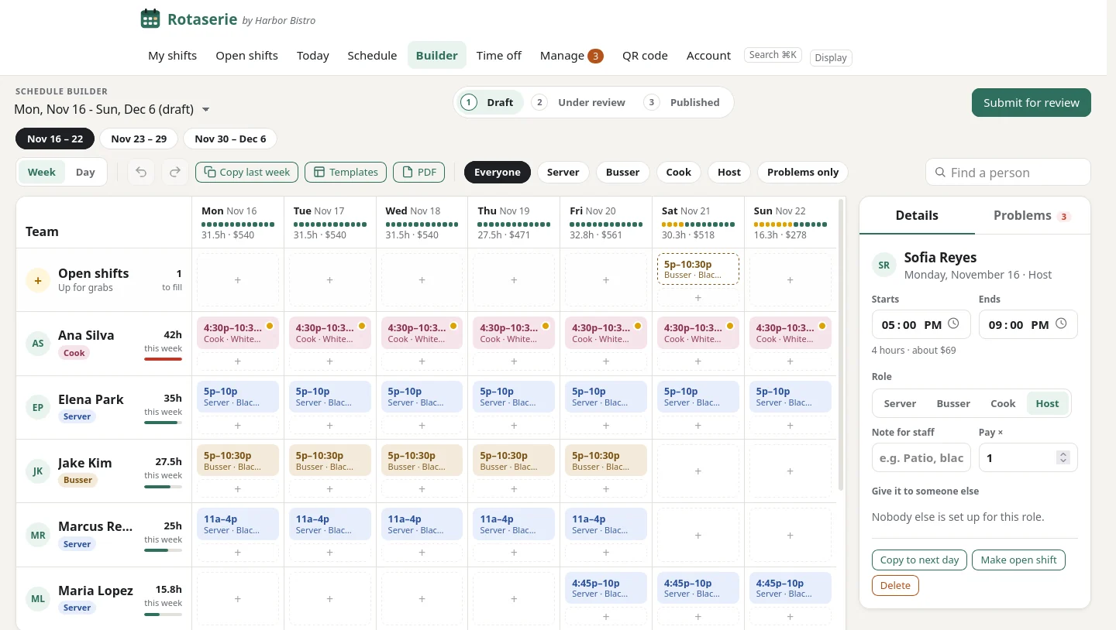The image size is (1116, 630).
Task: Click the SR avatar in Details panel
Action: click(883, 265)
